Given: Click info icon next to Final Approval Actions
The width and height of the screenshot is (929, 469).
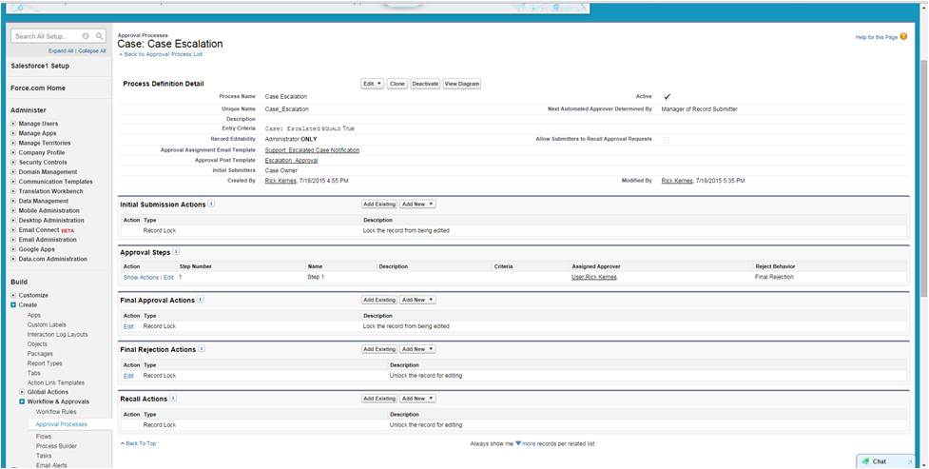Looking at the screenshot, I should point(200,300).
